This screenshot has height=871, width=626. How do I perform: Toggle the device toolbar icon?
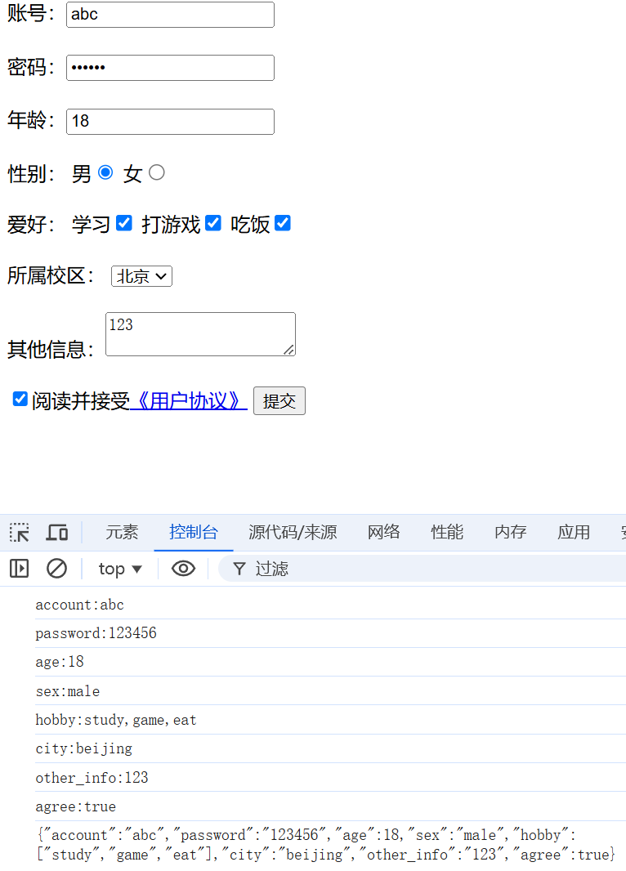coord(57,532)
